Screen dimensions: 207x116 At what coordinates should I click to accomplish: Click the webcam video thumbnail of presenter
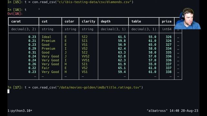tap(188, 18)
